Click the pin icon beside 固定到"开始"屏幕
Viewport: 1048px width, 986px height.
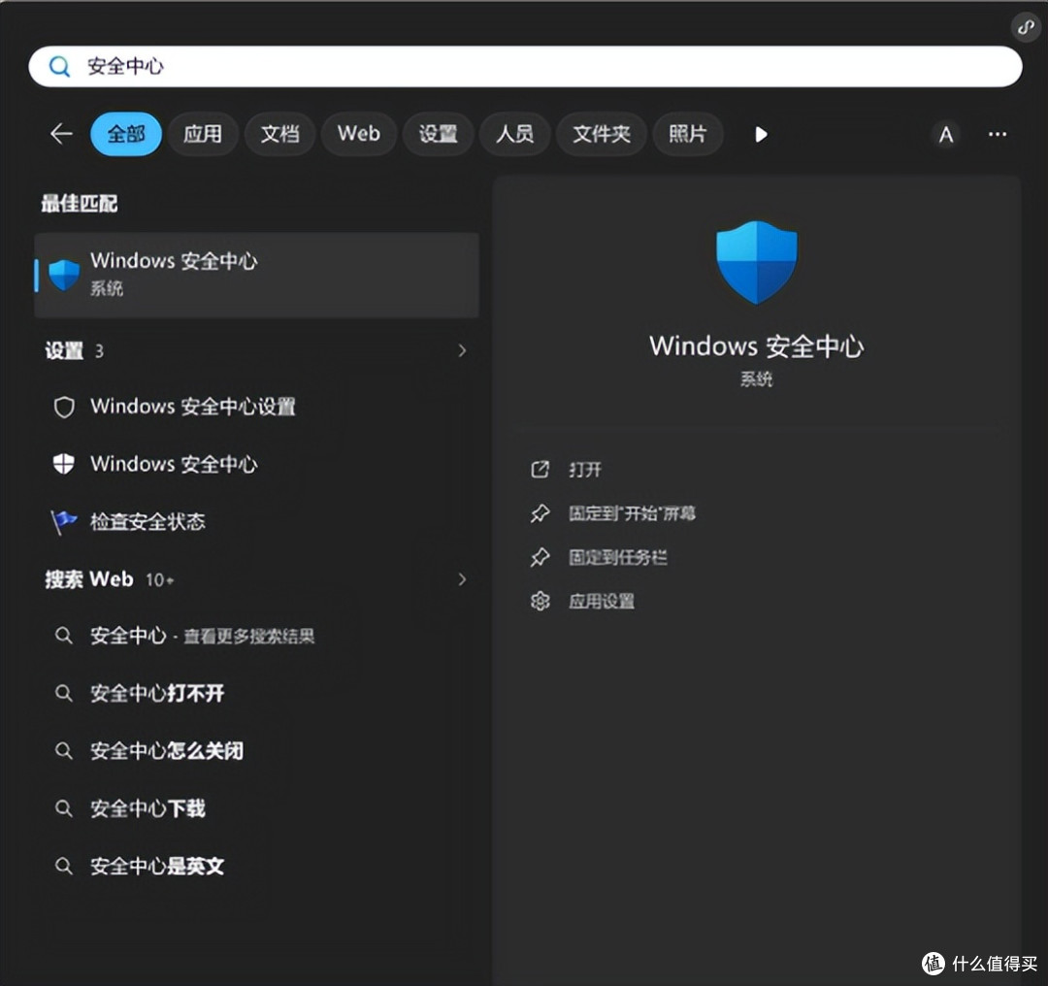540,513
